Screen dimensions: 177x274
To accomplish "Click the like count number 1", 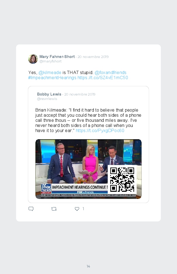I will coord(83,208).
